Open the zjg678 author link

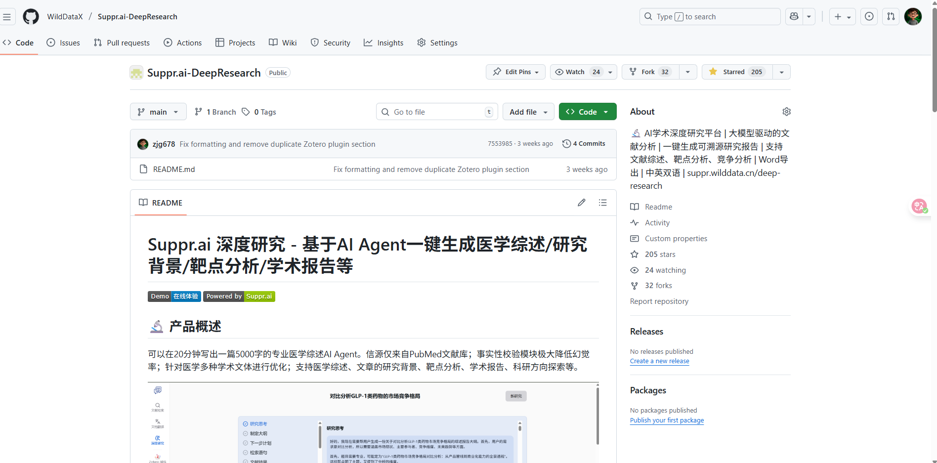click(x=164, y=144)
